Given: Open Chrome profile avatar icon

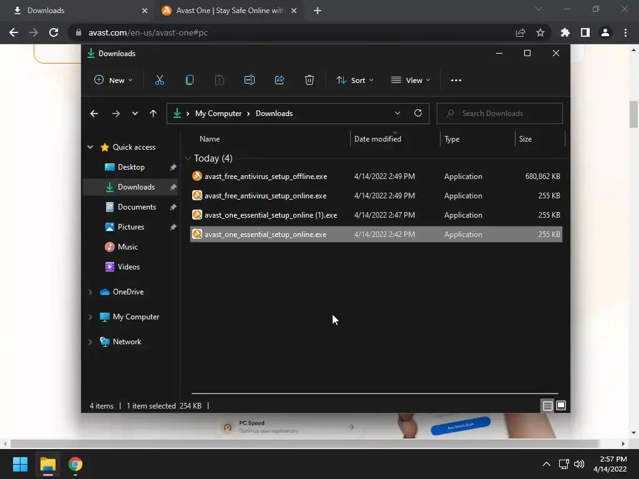Looking at the screenshot, I should (x=605, y=32).
